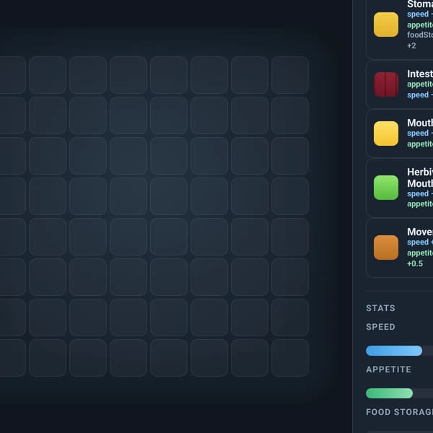
Task: Select the yellow Stomach part icon
Action: tap(386, 25)
